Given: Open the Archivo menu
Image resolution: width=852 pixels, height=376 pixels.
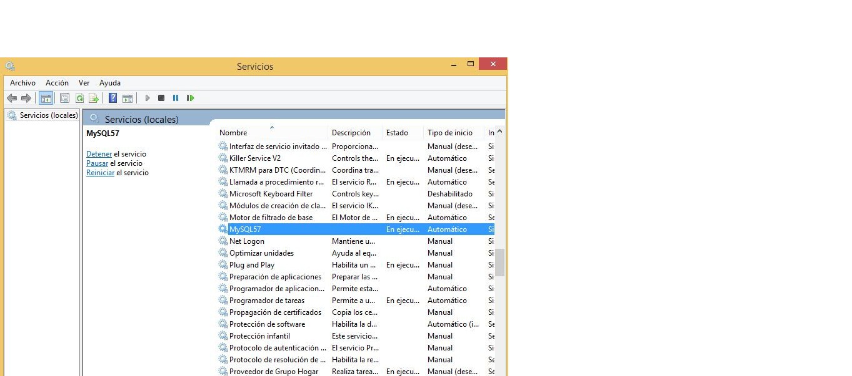Looking at the screenshot, I should pos(23,83).
